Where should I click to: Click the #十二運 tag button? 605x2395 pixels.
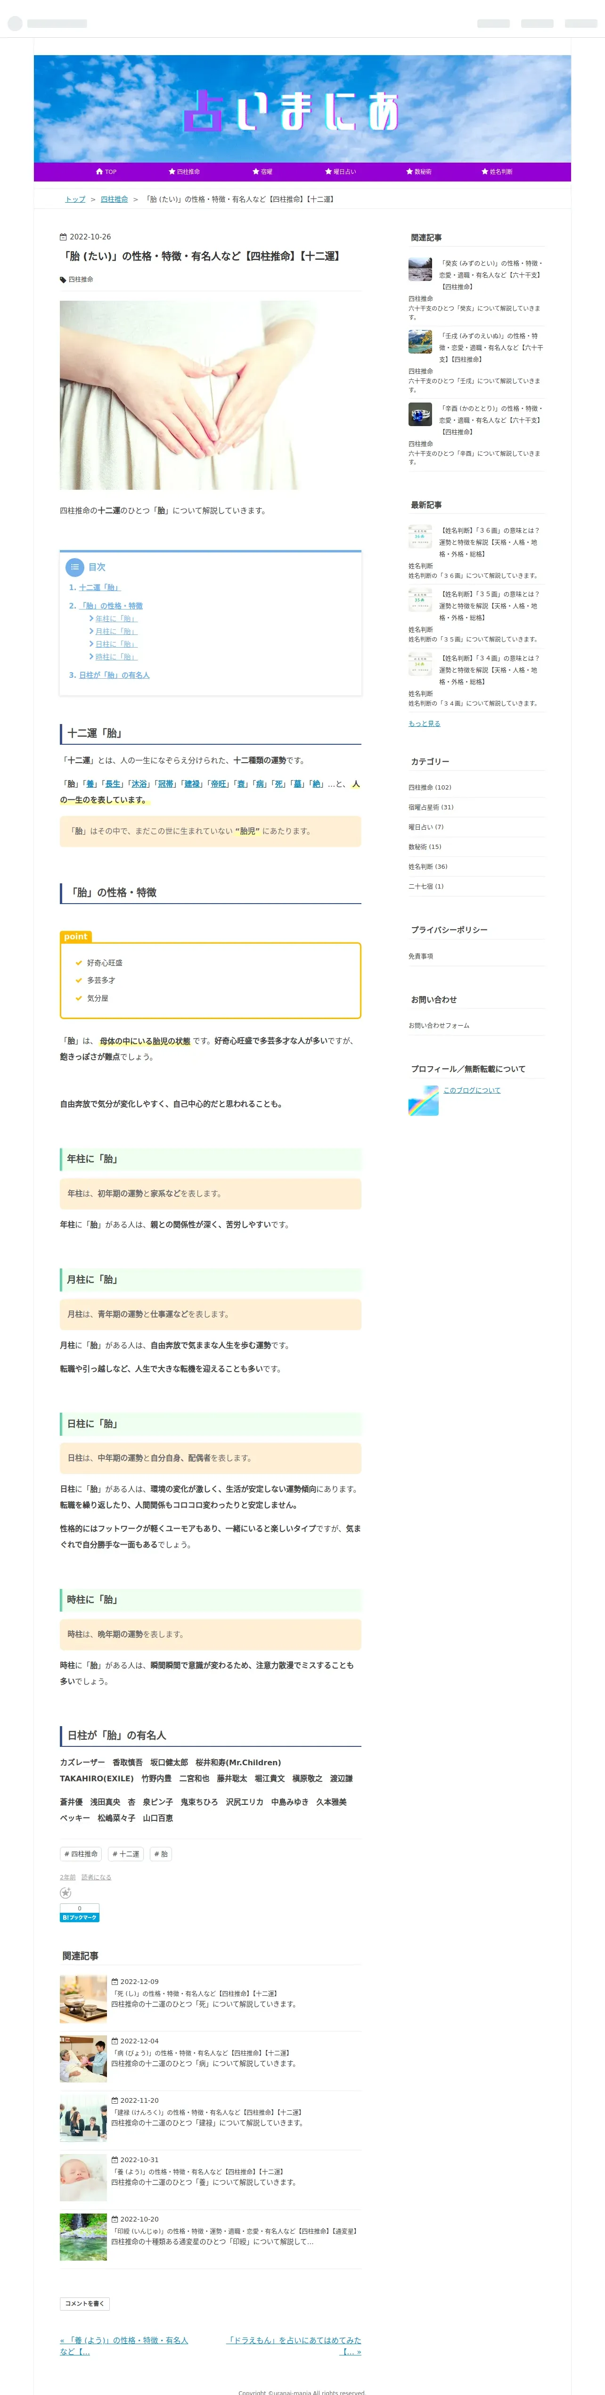click(x=125, y=1854)
